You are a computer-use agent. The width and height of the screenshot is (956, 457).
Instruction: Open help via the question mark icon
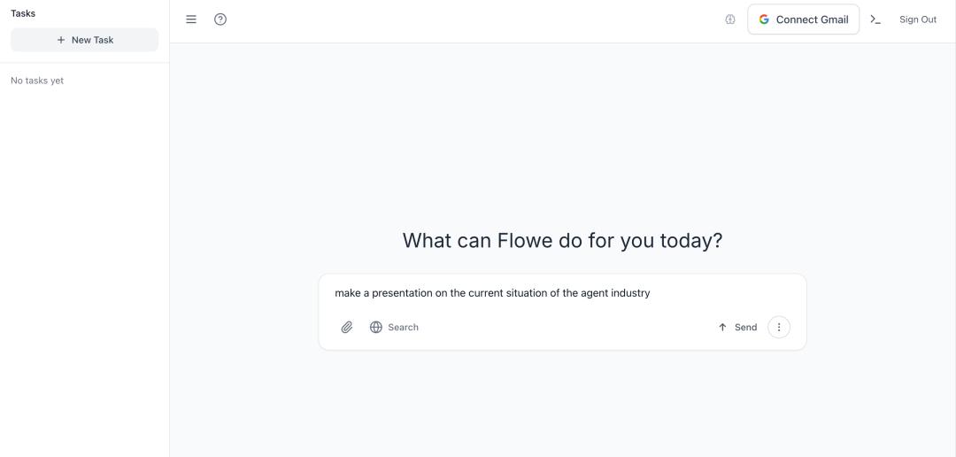pyautogui.click(x=220, y=19)
